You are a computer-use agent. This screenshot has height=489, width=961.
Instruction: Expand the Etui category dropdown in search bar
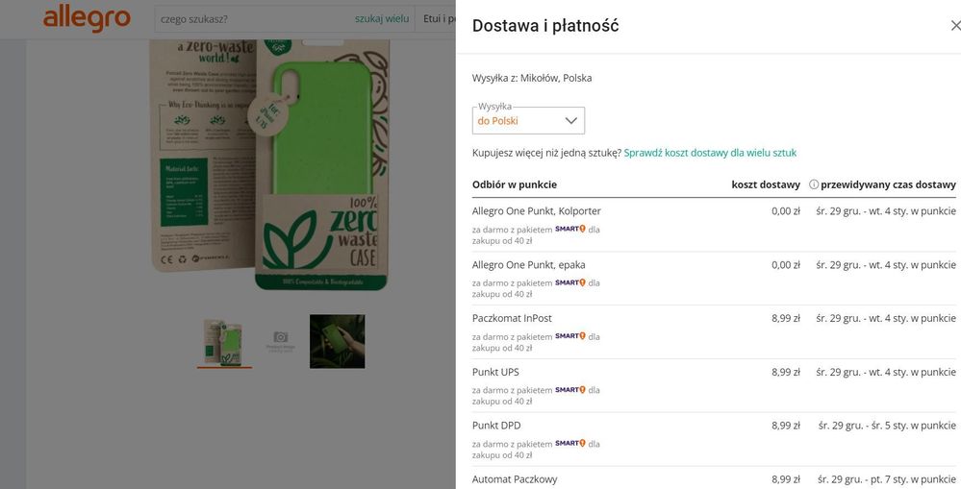(x=436, y=19)
